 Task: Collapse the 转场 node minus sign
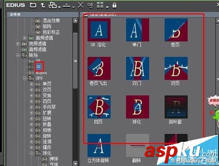pos(18,55)
